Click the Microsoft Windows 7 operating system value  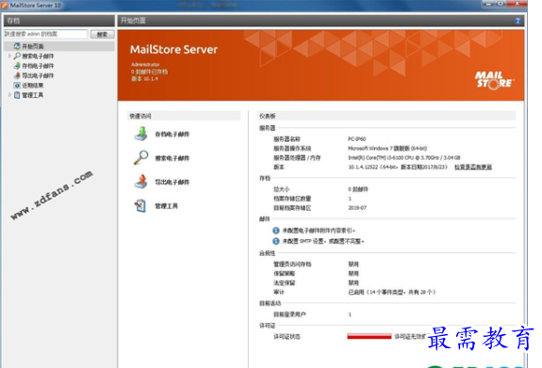click(x=387, y=148)
